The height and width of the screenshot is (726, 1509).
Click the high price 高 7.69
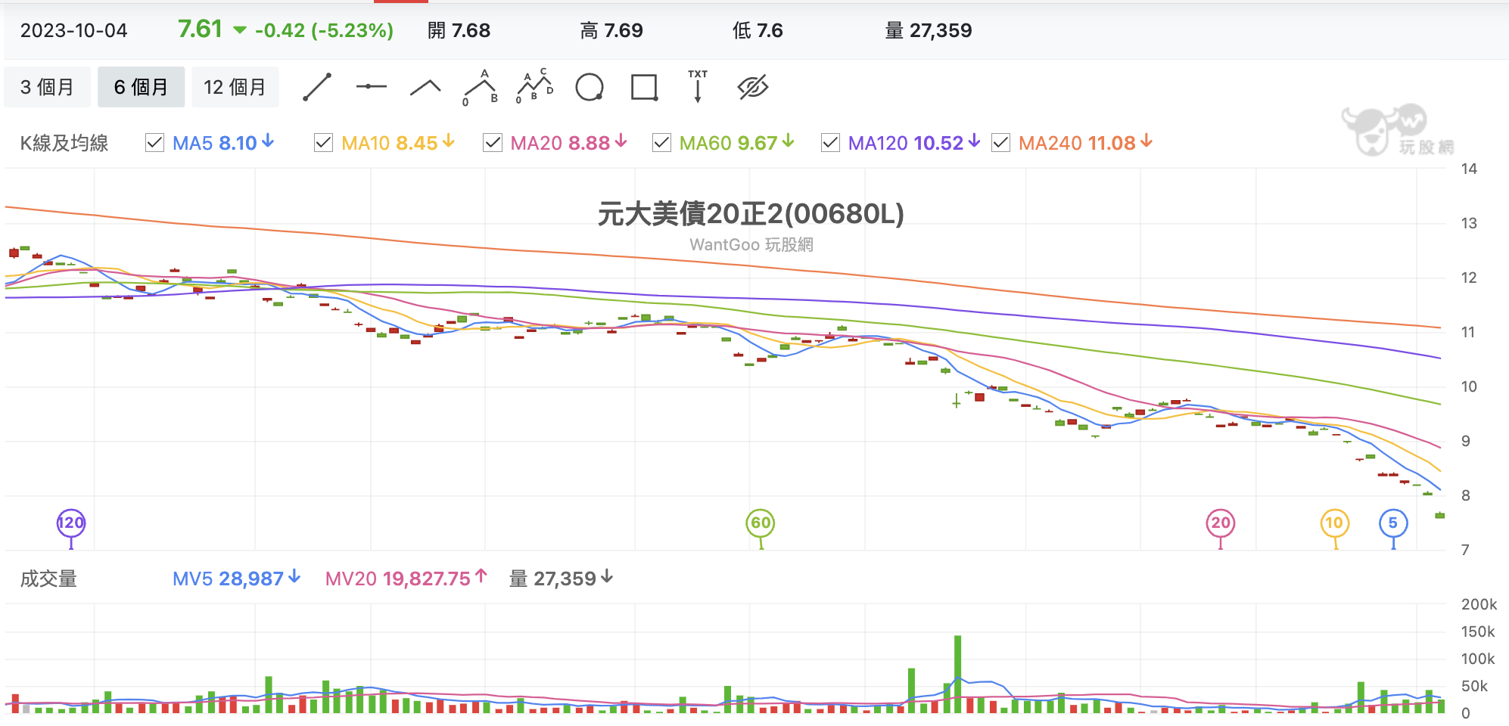tap(611, 30)
